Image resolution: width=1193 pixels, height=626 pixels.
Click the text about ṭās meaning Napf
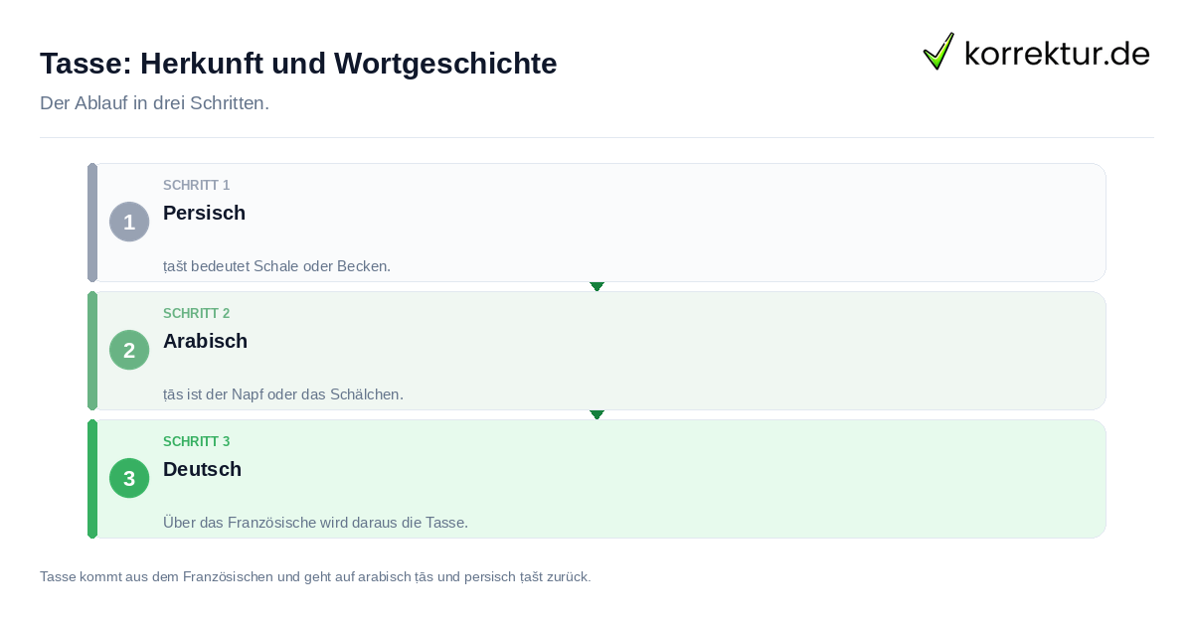283,394
